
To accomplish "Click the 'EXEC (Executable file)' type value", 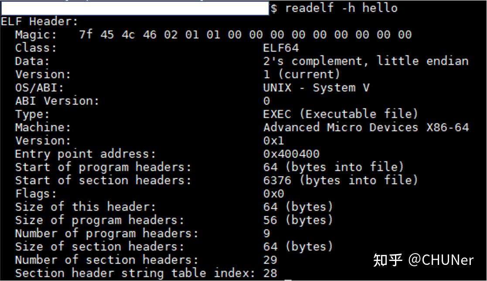I will [341, 114].
